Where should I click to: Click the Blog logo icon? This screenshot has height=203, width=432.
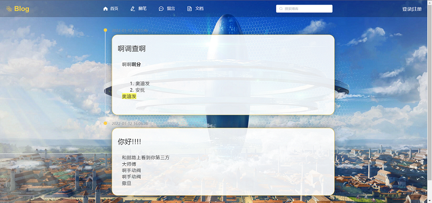pos(9,9)
